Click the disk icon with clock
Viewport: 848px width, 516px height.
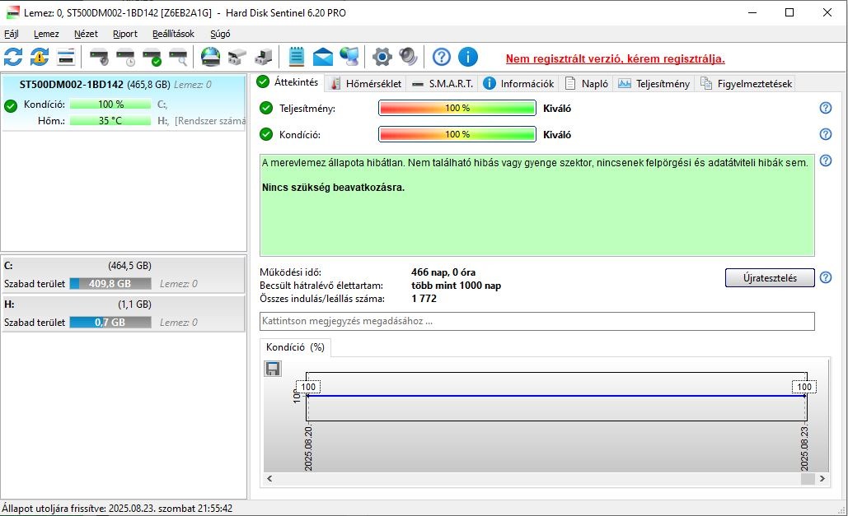125,57
